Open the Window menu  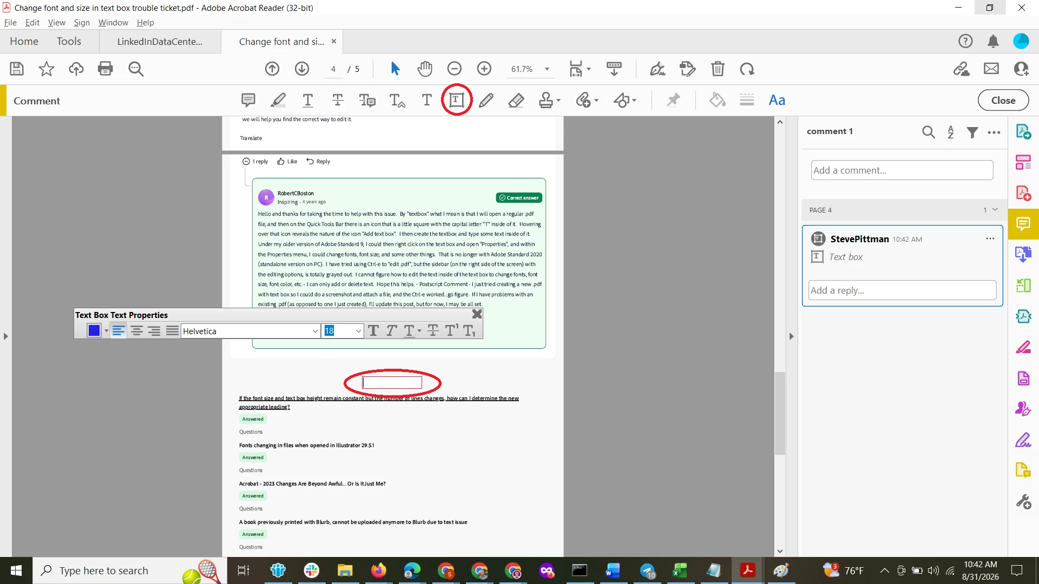113,23
